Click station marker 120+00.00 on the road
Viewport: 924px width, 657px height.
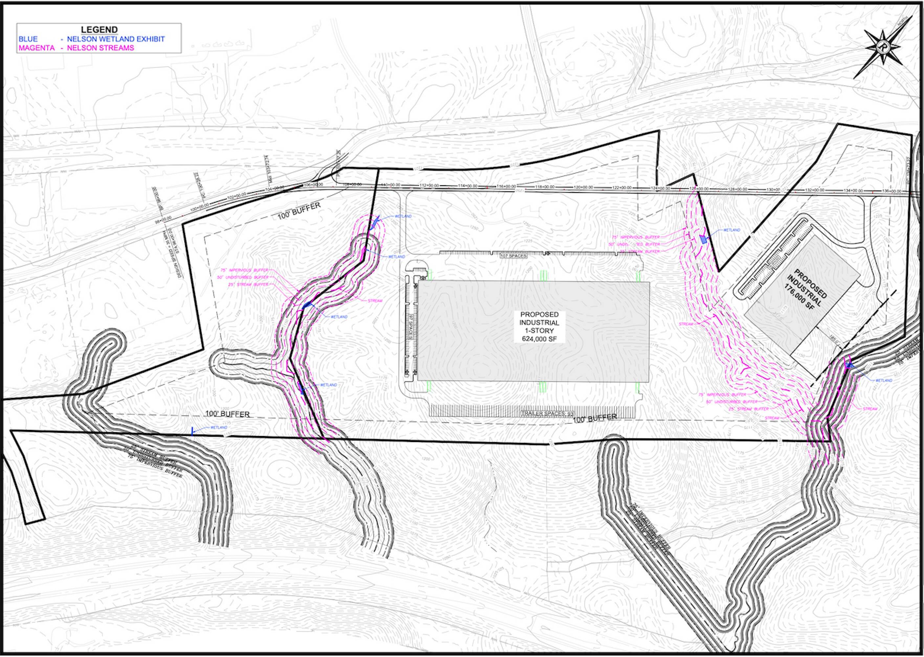click(583, 188)
